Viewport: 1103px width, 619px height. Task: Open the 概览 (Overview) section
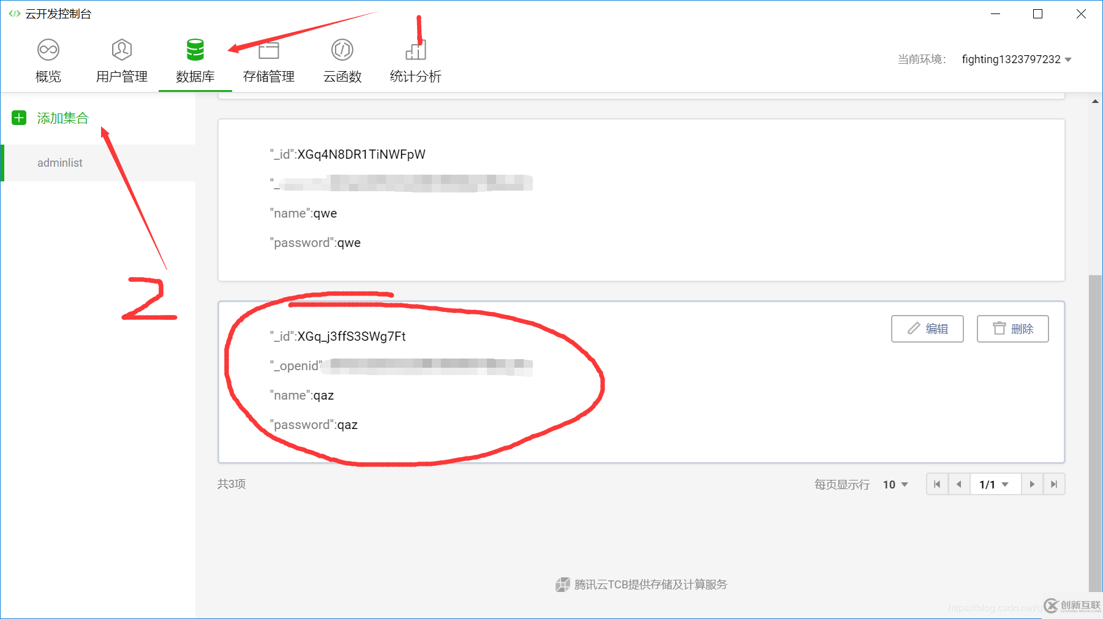pos(48,59)
